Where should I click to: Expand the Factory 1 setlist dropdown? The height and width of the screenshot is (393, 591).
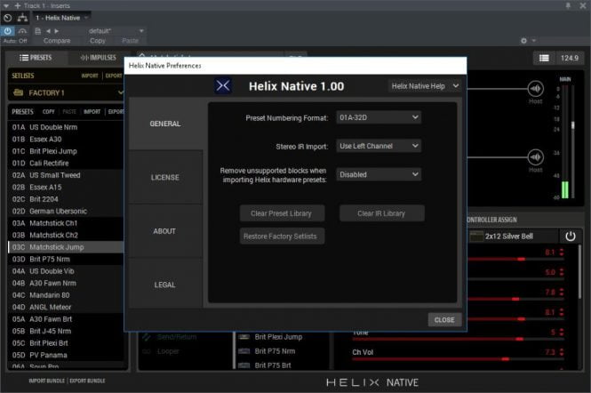tap(120, 92)
